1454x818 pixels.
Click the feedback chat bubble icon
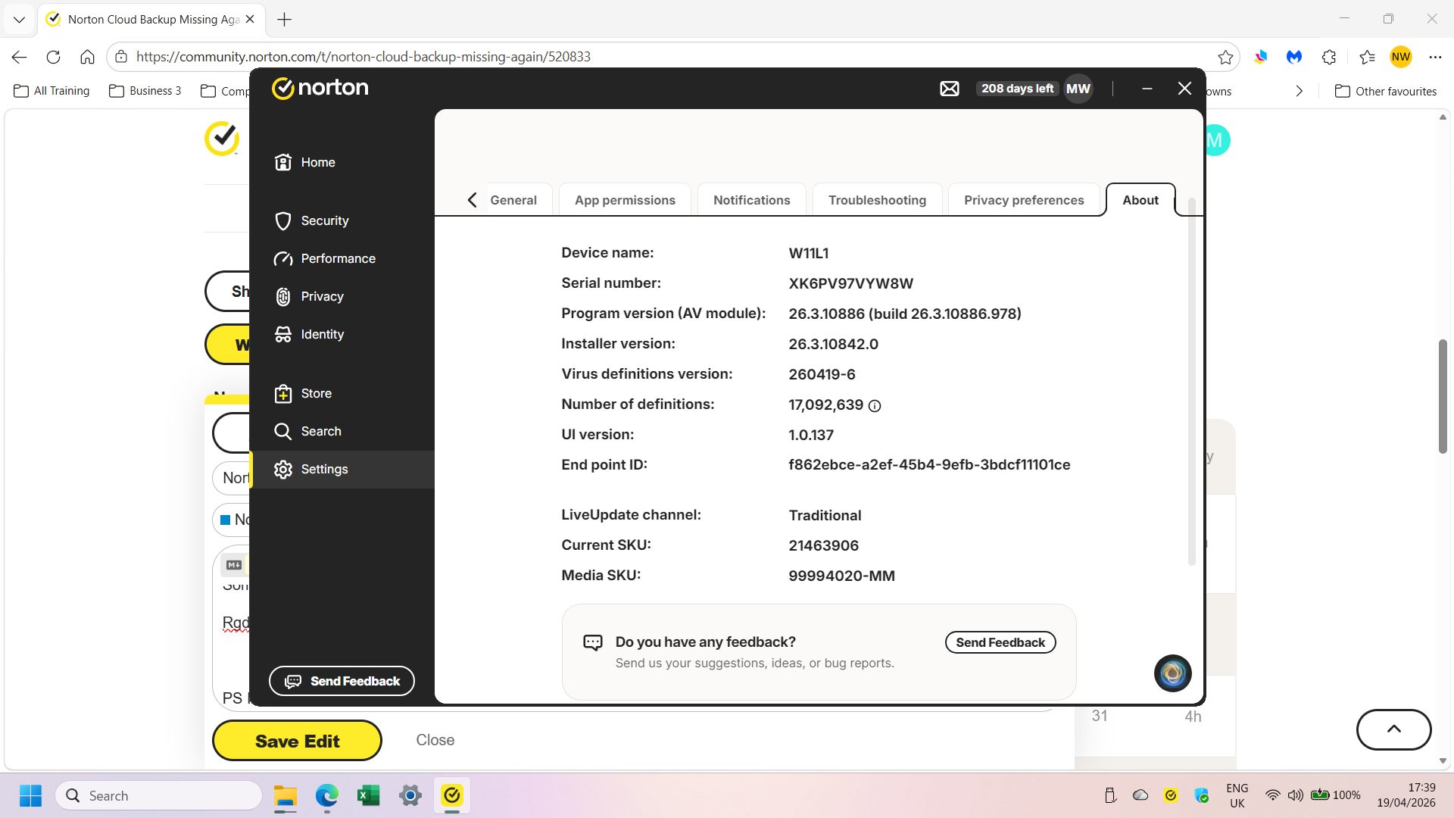(592, 643)
